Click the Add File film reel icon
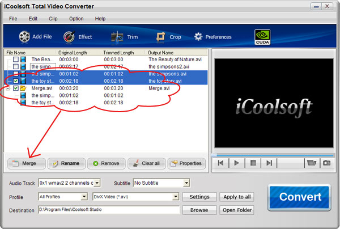The width and height of the screenshot is (340, 229). tap(24, 36)
